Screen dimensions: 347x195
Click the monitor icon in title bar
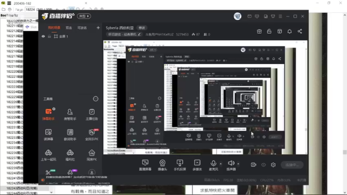point(257,16)
